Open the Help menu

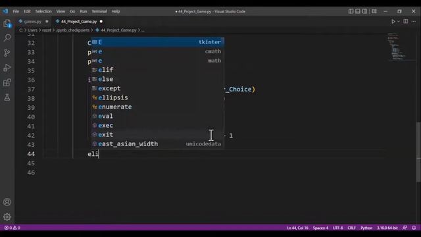(116, 11)
